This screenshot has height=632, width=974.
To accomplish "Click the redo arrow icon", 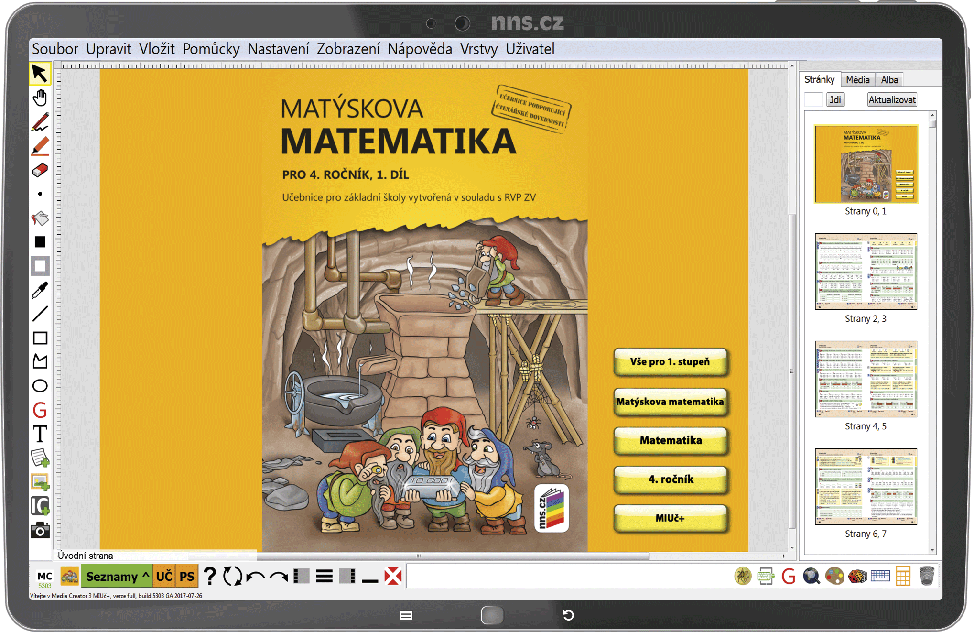I will pos(279,577).
